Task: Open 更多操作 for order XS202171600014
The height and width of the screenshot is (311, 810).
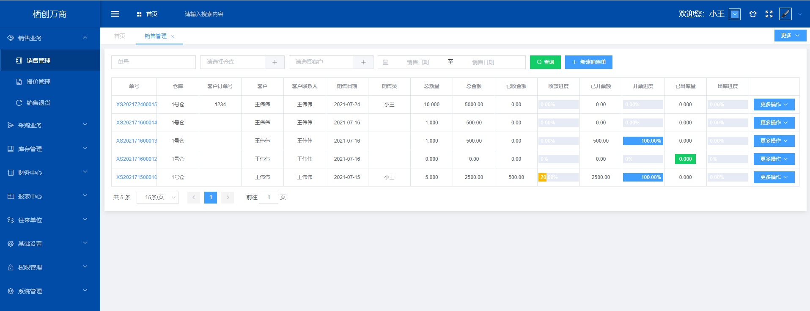Action: pos(774,123)
